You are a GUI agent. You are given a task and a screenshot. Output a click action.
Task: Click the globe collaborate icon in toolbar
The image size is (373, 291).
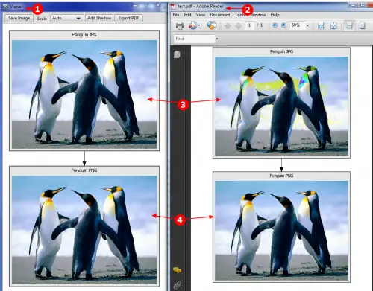click(x=211, y=25)
